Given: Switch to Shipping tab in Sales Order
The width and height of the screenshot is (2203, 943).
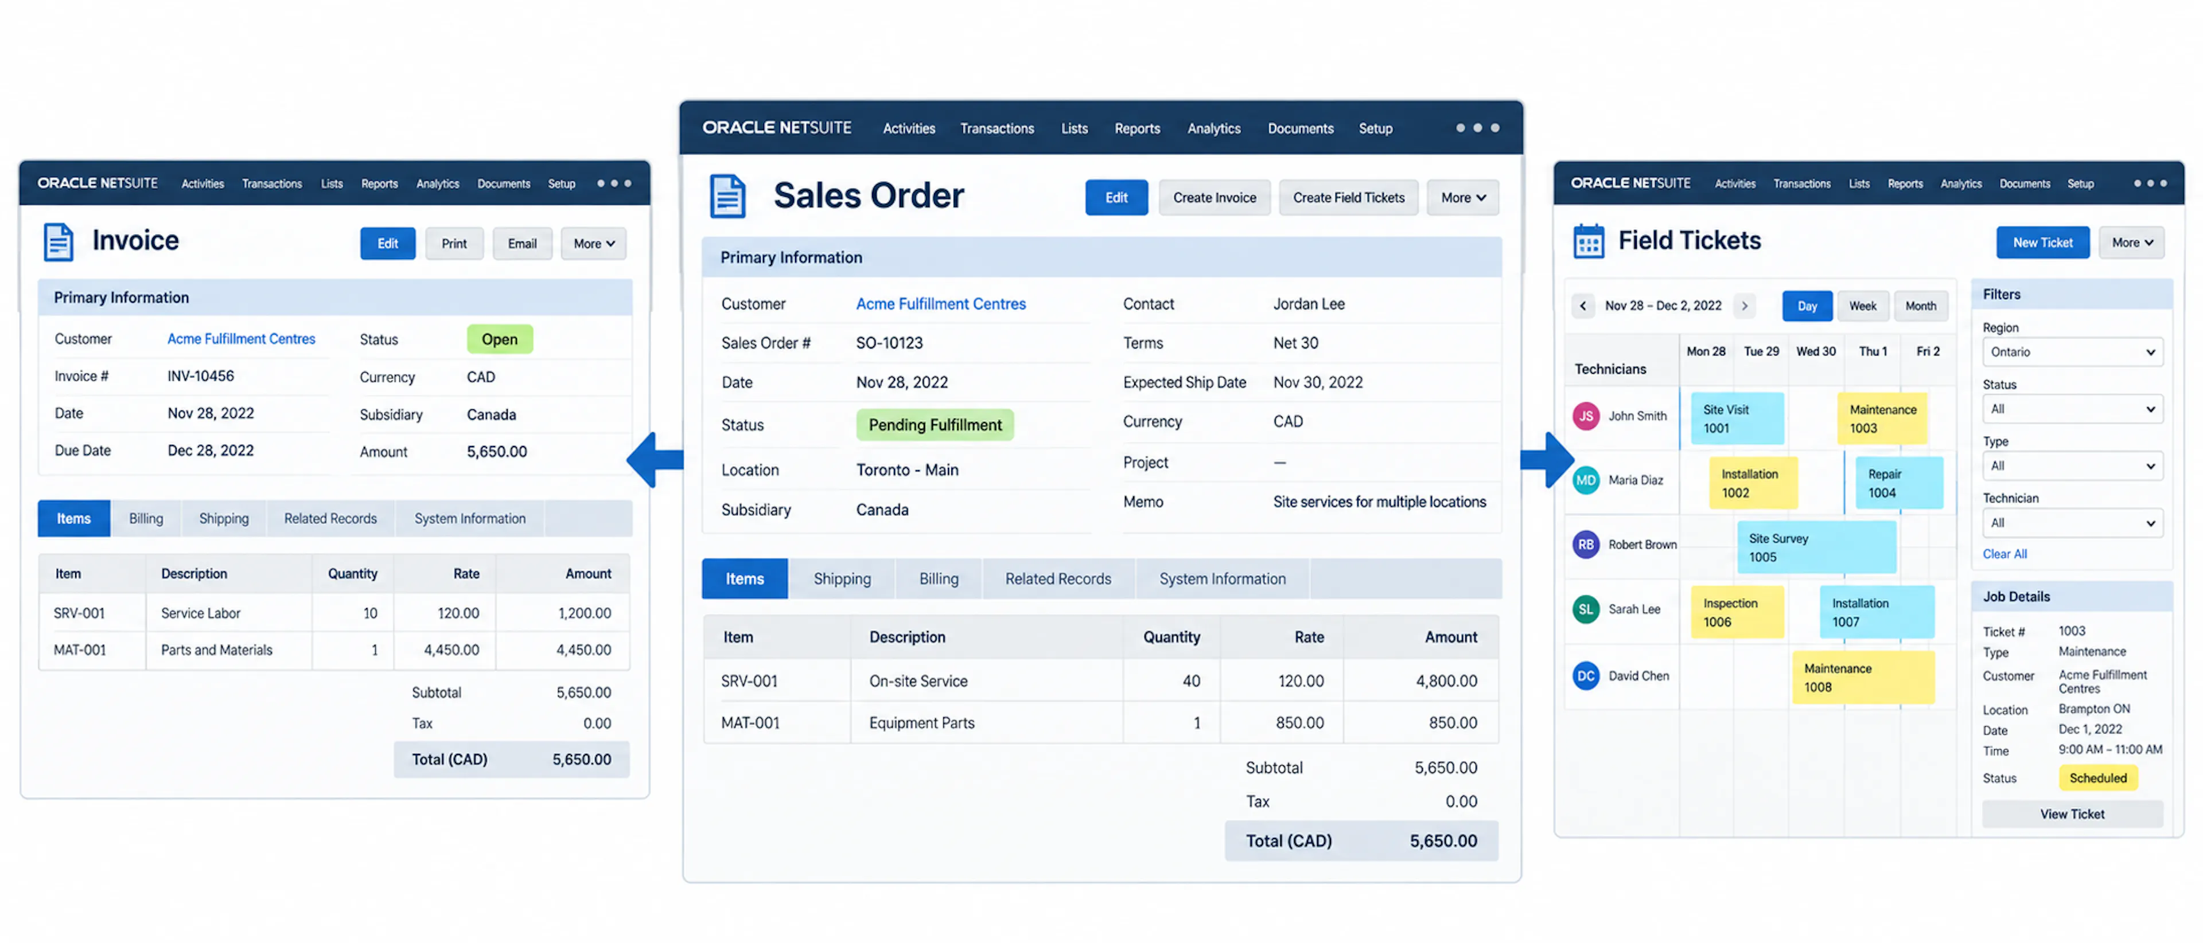Looking at the screenshot, I should coord(842,578).
